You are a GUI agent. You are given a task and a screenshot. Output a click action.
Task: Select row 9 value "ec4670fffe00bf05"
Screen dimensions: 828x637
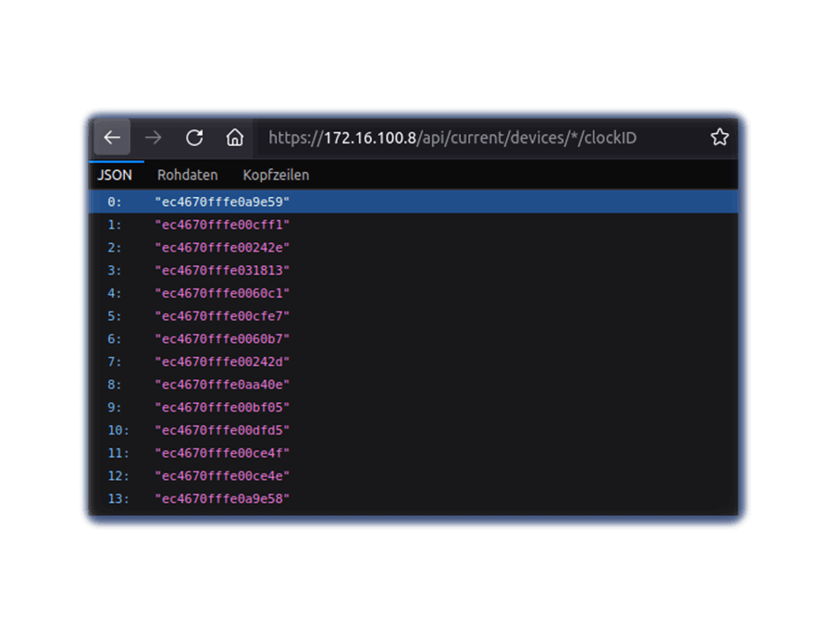click(222, 408)
